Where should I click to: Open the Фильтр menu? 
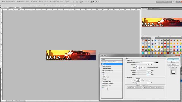41,2
